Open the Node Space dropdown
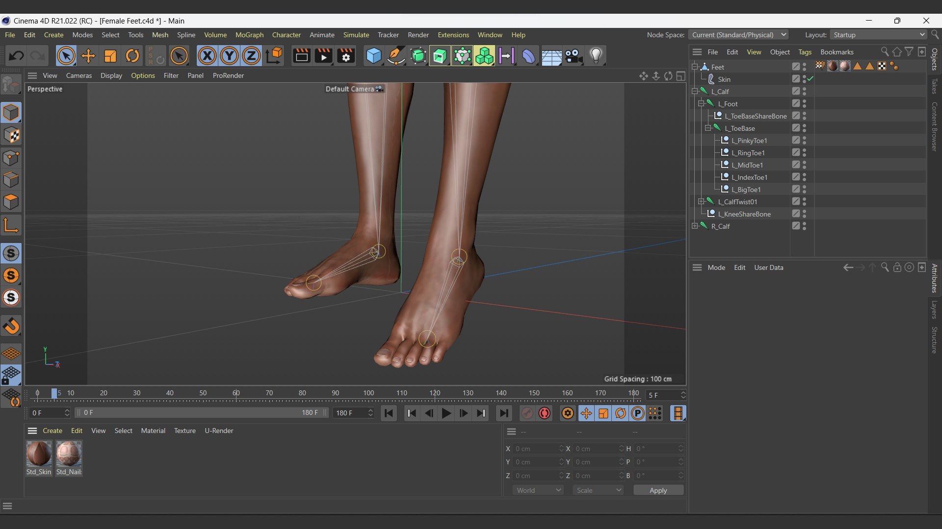The height and width of the screenshot is (529, 942). click(x=738, y=35)
